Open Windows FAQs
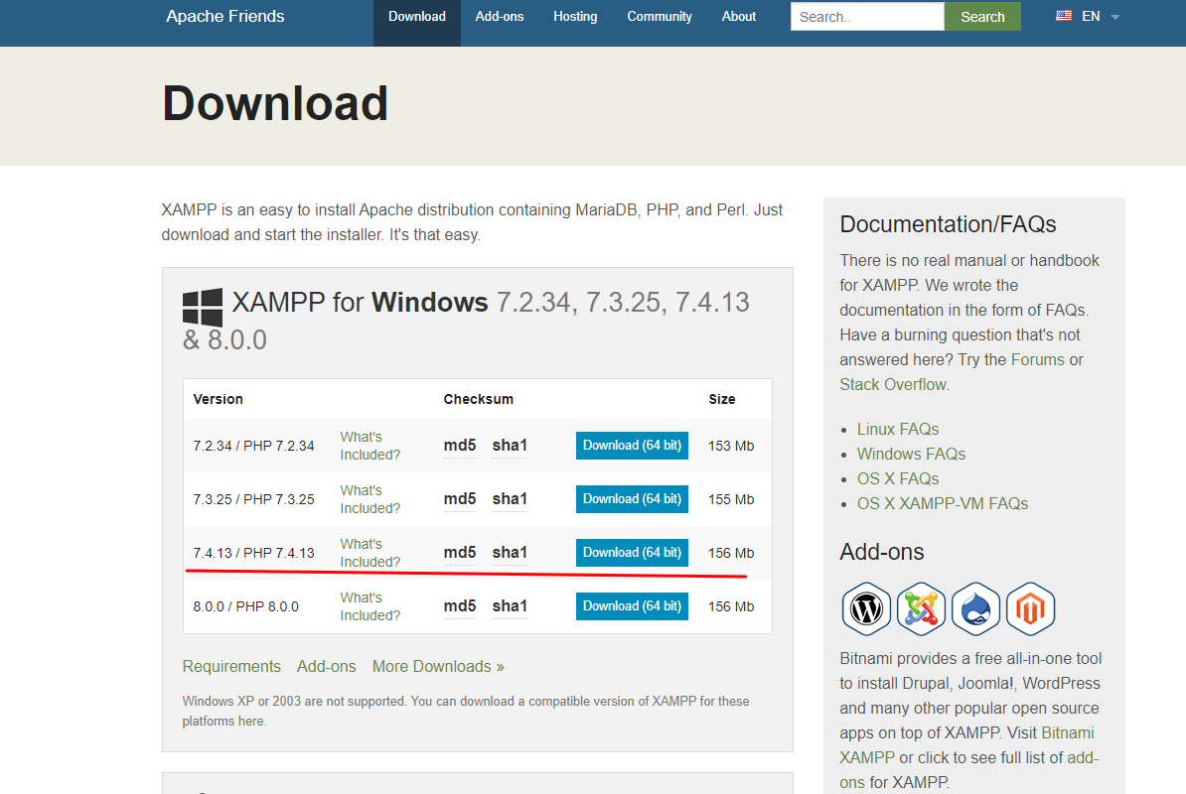Image resolution: width=1186 pixels, height=794 pixels. click(x=911, y=454)
